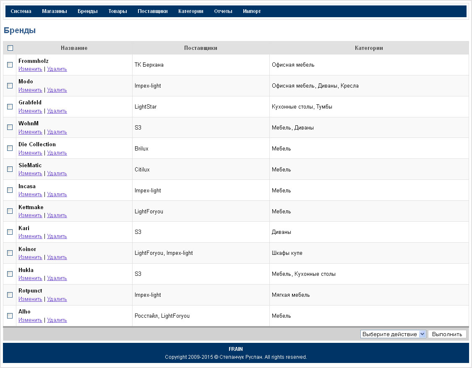The height and width of the screenshot is (368, 472).
Task: Open the Отчеты menu
Action: pyautogui.click(x=223, y=11)
